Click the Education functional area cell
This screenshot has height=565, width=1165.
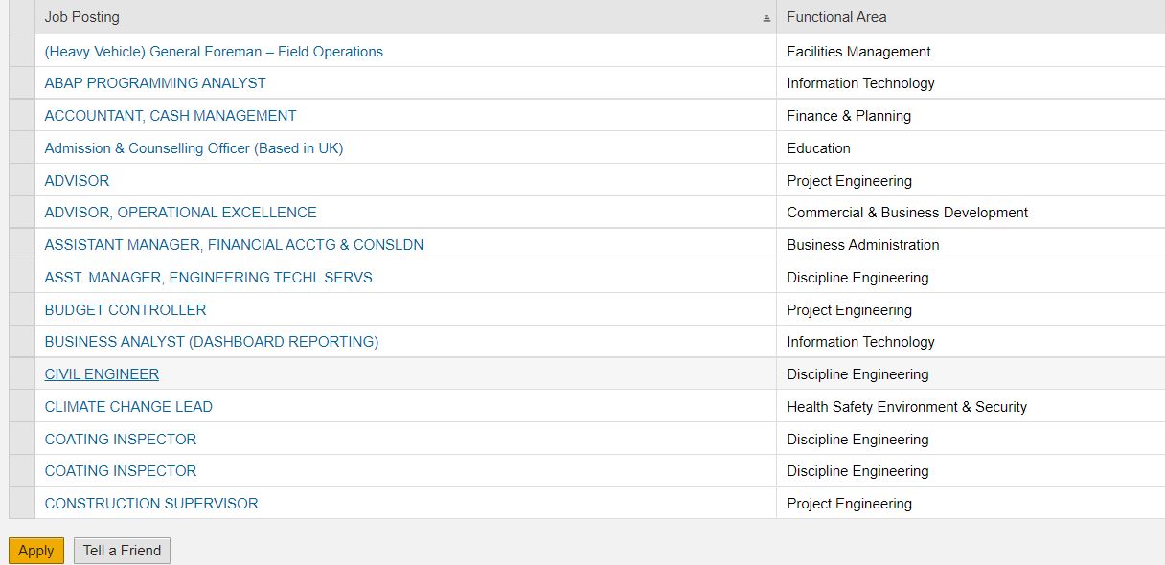[818, 148]
